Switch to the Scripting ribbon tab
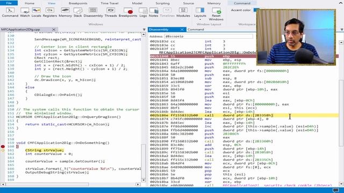Image resolution: width=344 pixels, height=193 pixels. (x=162, y=3)
